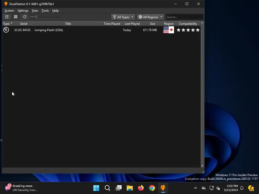259x194 pixels.
Task: Toggle the cover titles tag icon
Action: point(25,17)
